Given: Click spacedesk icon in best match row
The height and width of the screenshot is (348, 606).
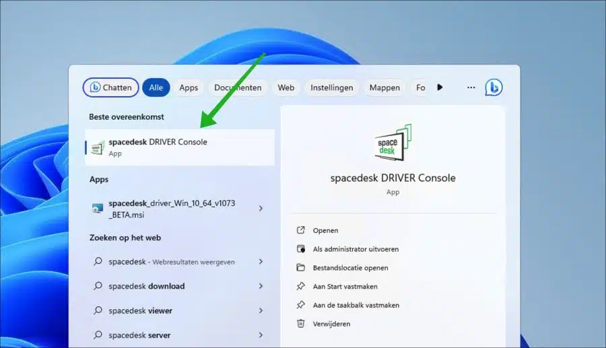Looking at the screenshot, I should (x=98, y=148).
